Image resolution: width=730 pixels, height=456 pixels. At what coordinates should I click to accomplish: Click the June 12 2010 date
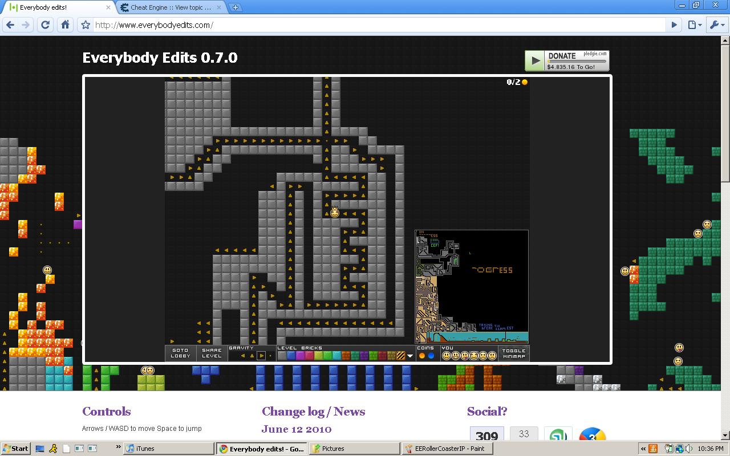297,429
